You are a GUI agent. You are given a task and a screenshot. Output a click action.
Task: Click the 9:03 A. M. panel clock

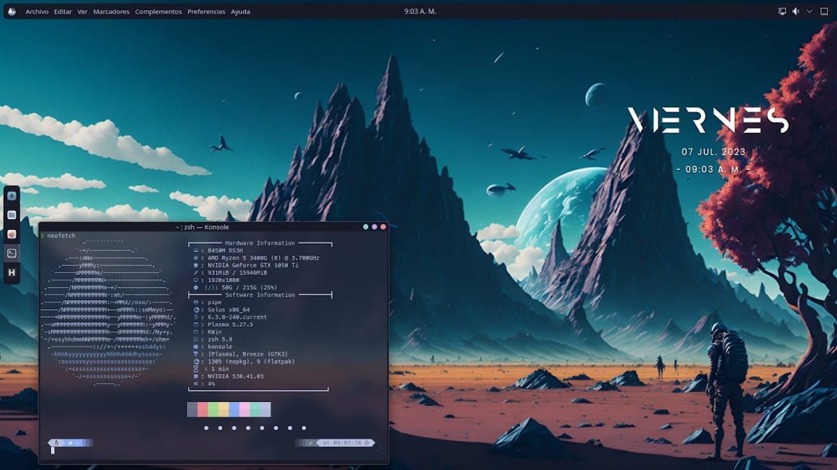pyautogui.click(x=421, y=11)
